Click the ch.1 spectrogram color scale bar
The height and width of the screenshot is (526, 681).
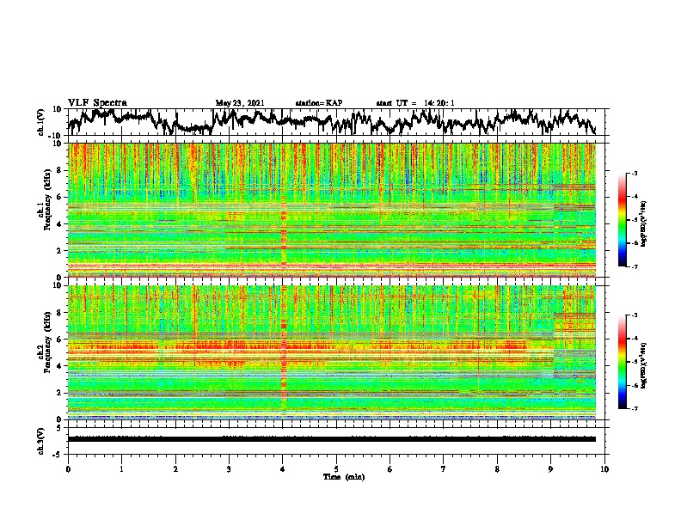(623, 220)
